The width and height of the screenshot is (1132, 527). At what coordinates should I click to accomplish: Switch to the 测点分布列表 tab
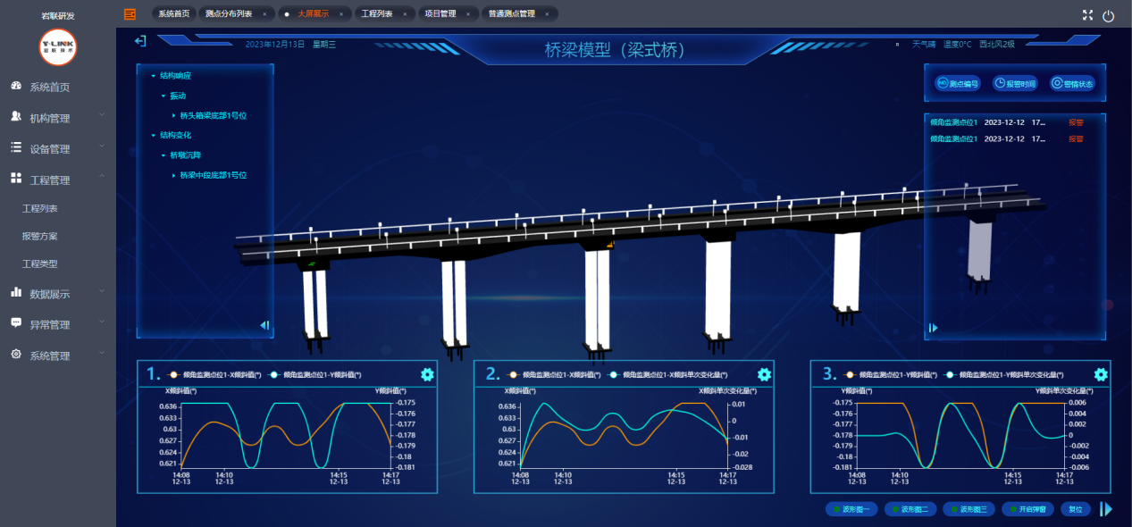coord(229,14)
